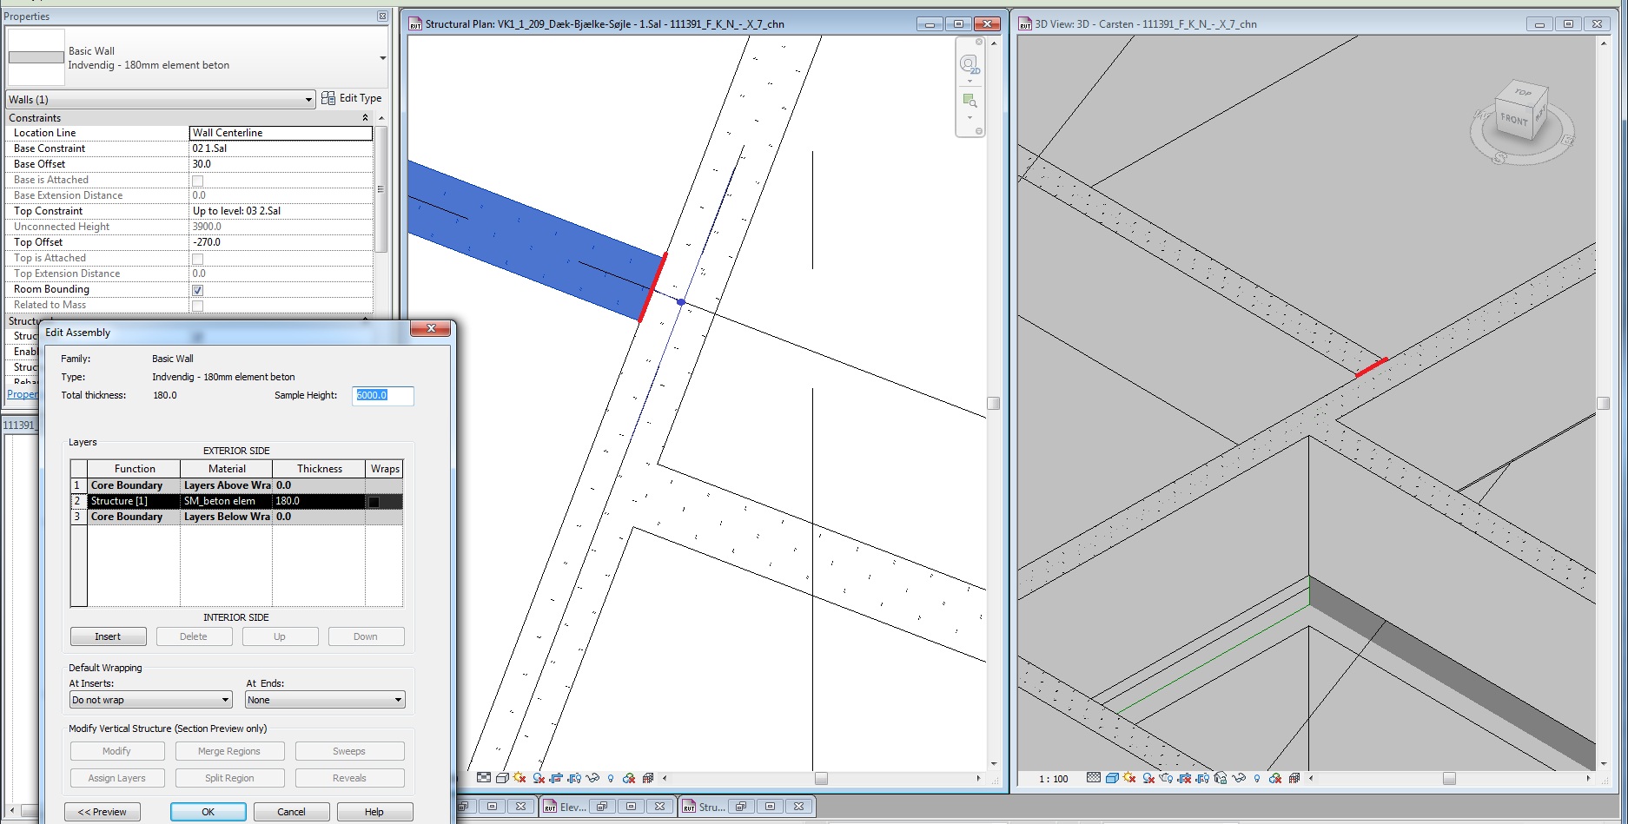This screenshot has height=824, width=1628.
Task: Click the Sample Height input field
Action: [x=382, y=395]
